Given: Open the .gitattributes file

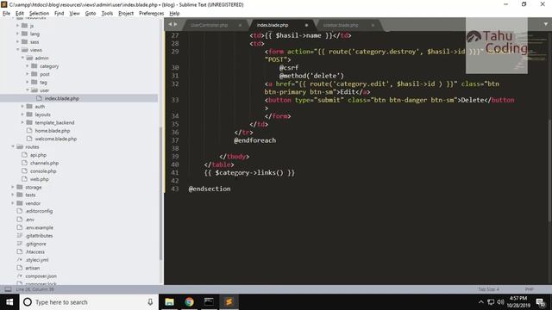Looking at the screenshot, I should click(x=39, y=235).
